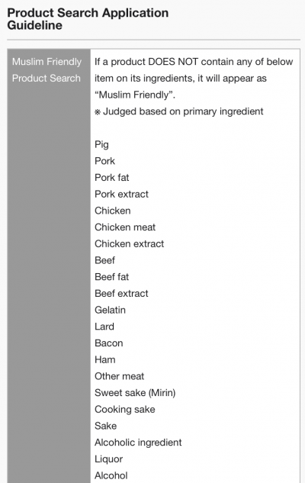Click the Cooking sake ingredient
This screenshot has height=483, width=305.
click(125, 410)
